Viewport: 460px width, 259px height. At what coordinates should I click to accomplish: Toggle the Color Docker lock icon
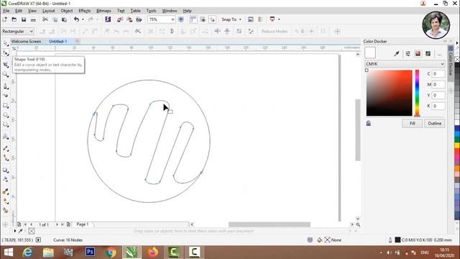click(369, 123)
